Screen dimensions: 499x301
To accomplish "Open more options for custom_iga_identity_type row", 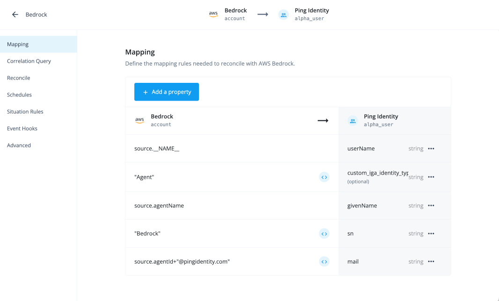I will (431, 177).
